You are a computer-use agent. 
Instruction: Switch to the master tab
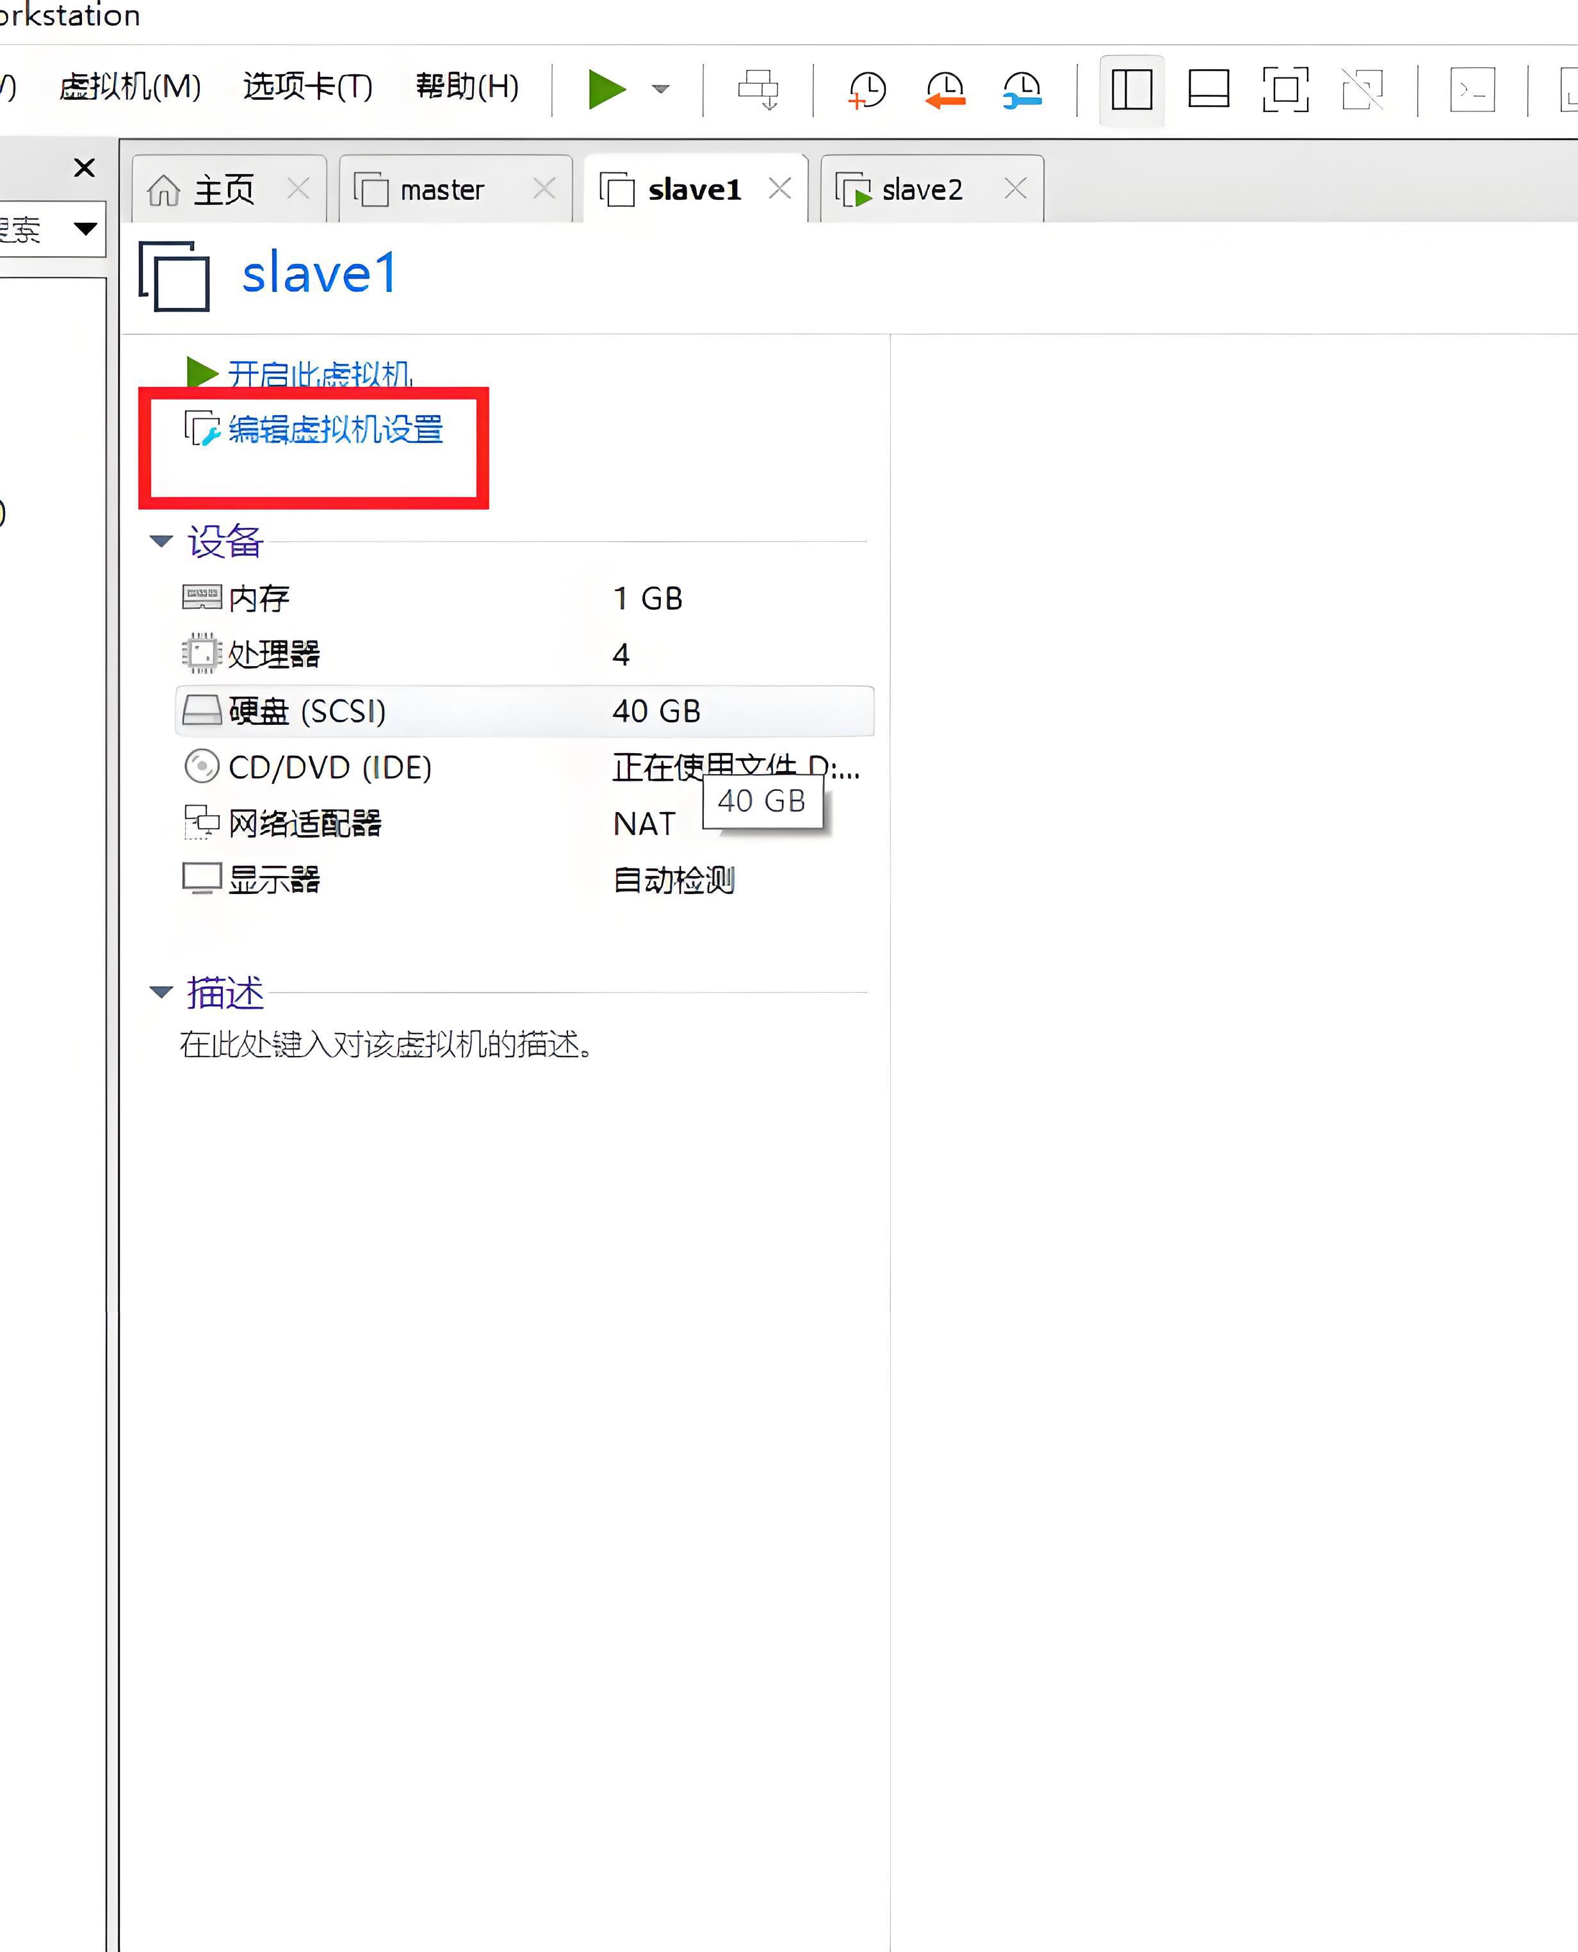[442, 190]
